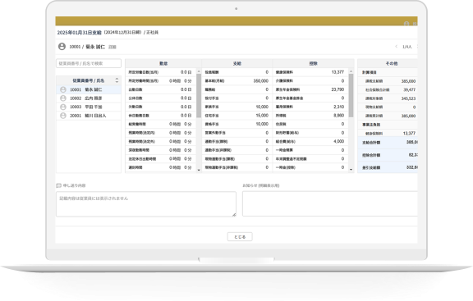This screenshot has height=301, width=473.
Task: Click the memo icon next to 申し送り内容
Action: (59, 185)
